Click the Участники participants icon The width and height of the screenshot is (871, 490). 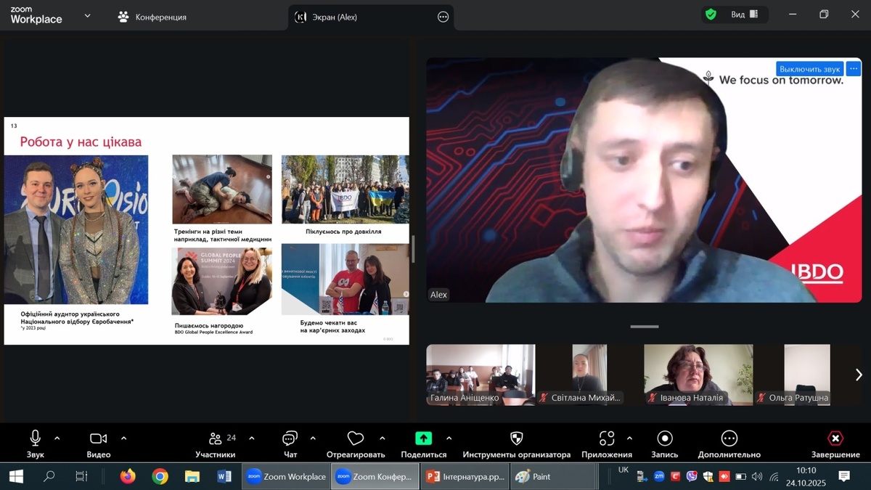point(216,438)
